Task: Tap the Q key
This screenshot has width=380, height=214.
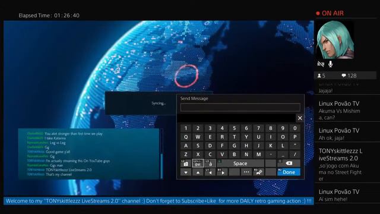Action: click(x=186, y=137)
